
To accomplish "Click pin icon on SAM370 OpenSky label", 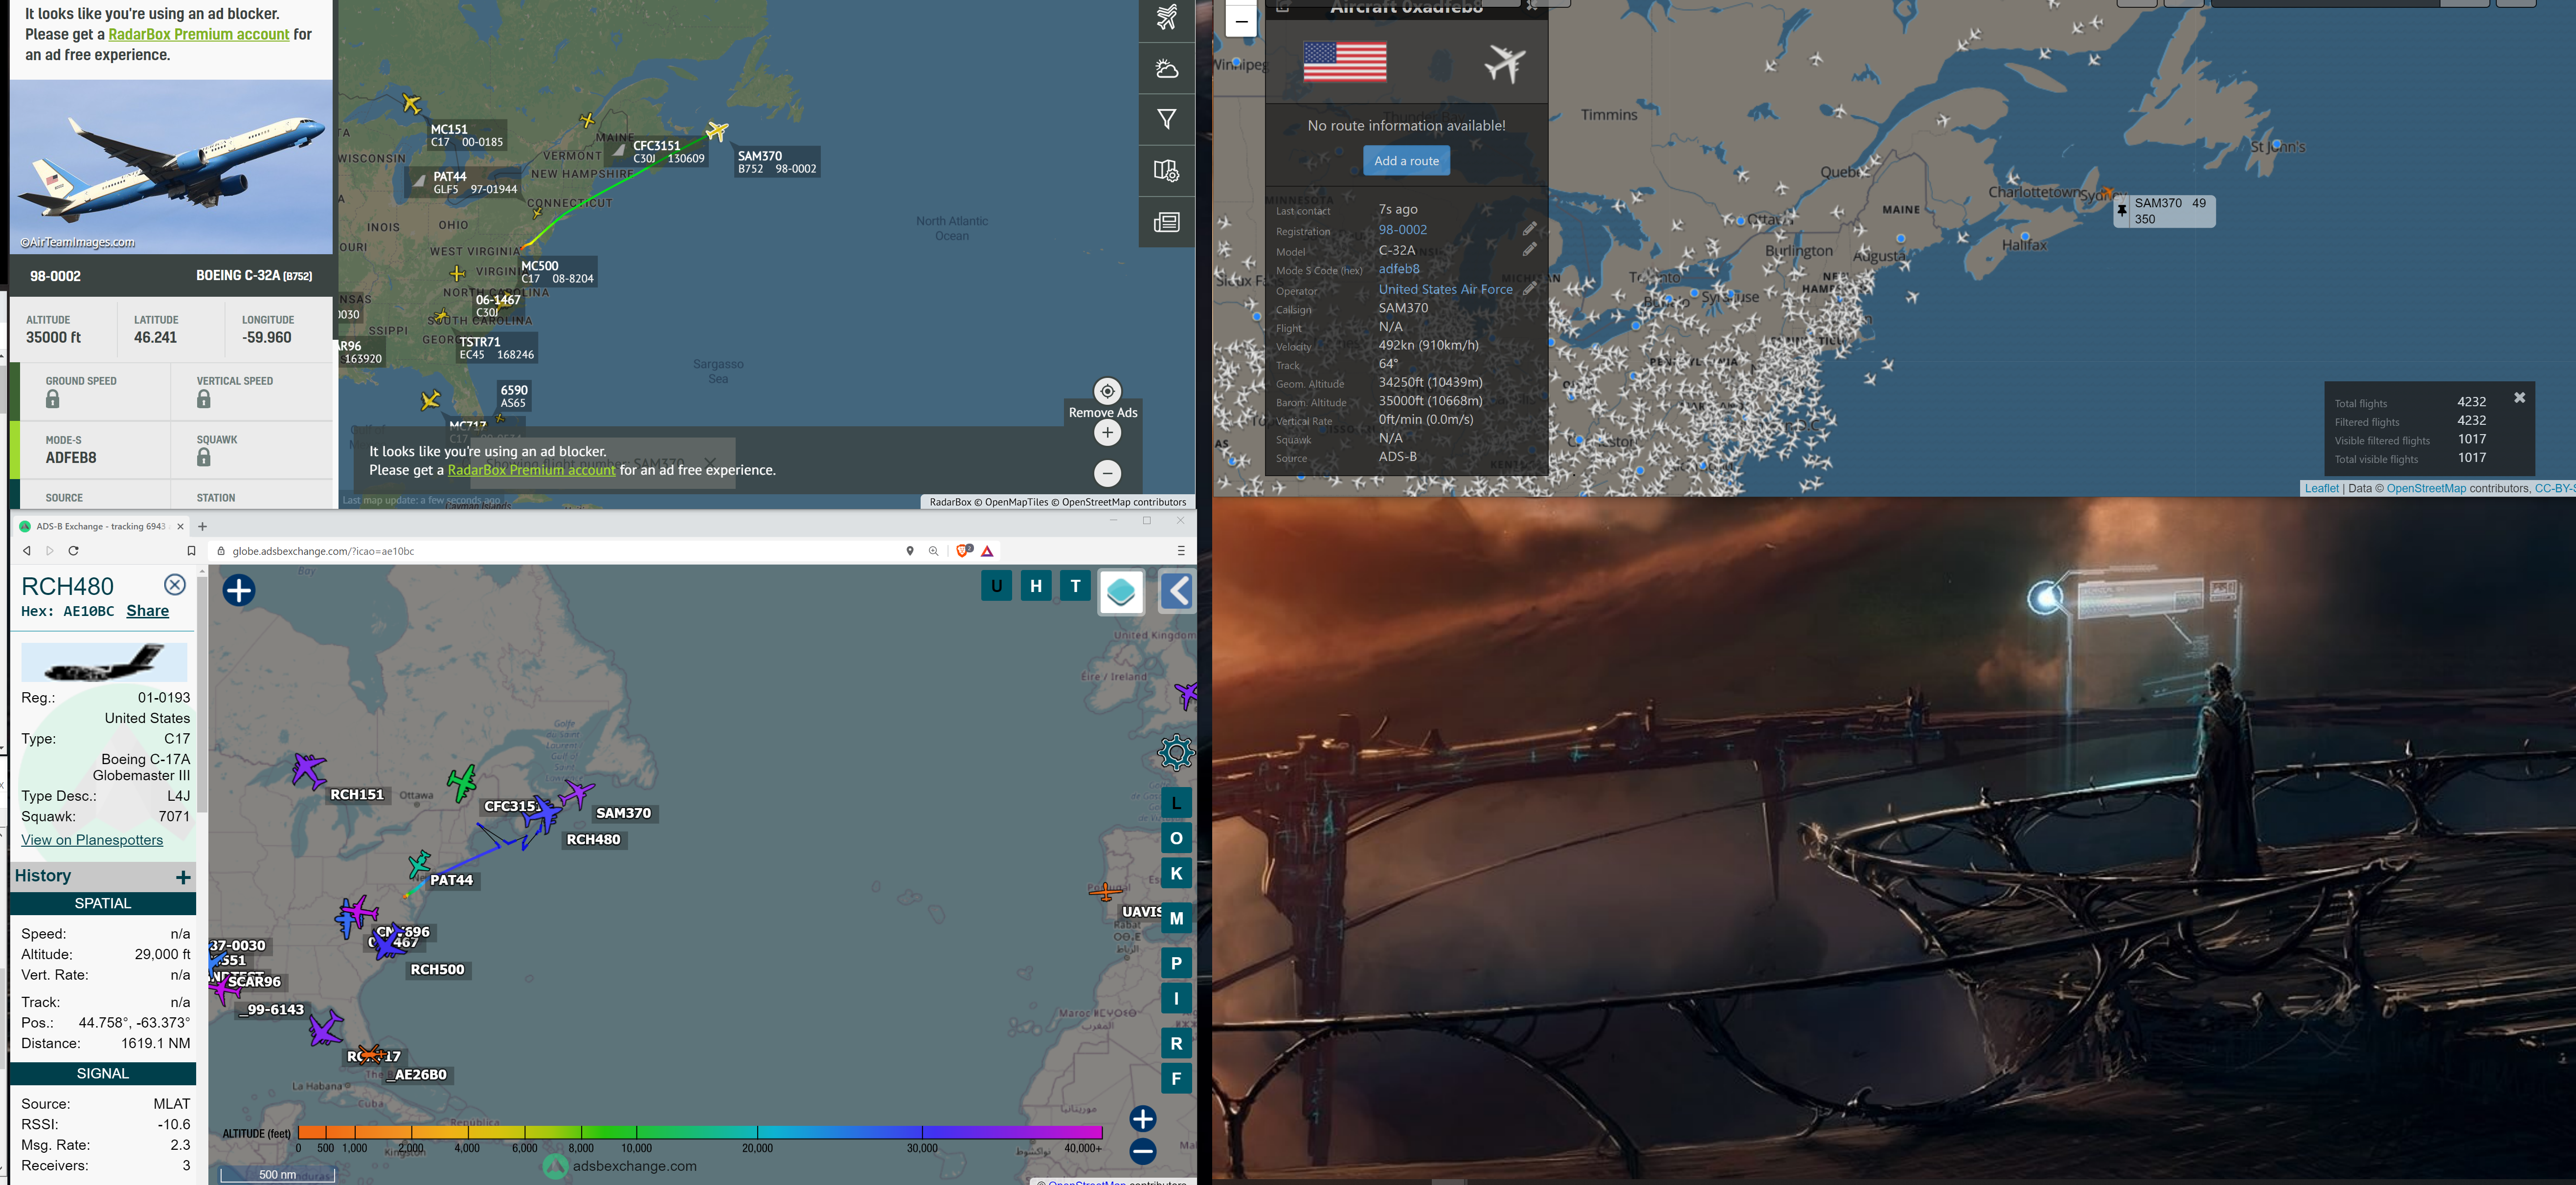I will click(x=2122, y=211).
